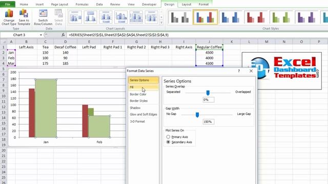Click the Gap Width slider handle
The width and height of the screenshot is (328, 184).
coord(197,114)
